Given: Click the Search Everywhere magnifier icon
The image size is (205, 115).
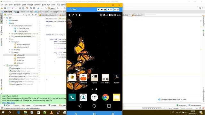Looking at the screenshot, I should point(200,8).
